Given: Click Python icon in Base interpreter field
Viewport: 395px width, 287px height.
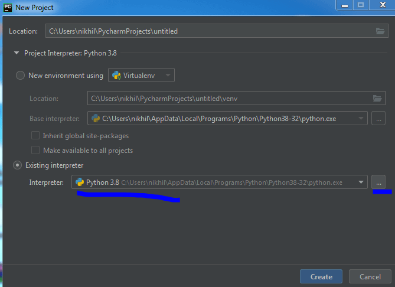Looking at the screenshot, I should tap(96, 119).
